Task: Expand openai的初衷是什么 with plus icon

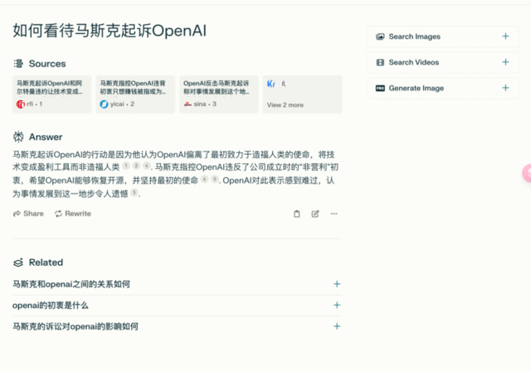Action: tap(337, 305)
